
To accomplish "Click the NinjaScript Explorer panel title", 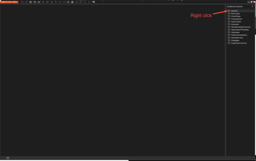I will pyautogui.click(x=235, y=6).
